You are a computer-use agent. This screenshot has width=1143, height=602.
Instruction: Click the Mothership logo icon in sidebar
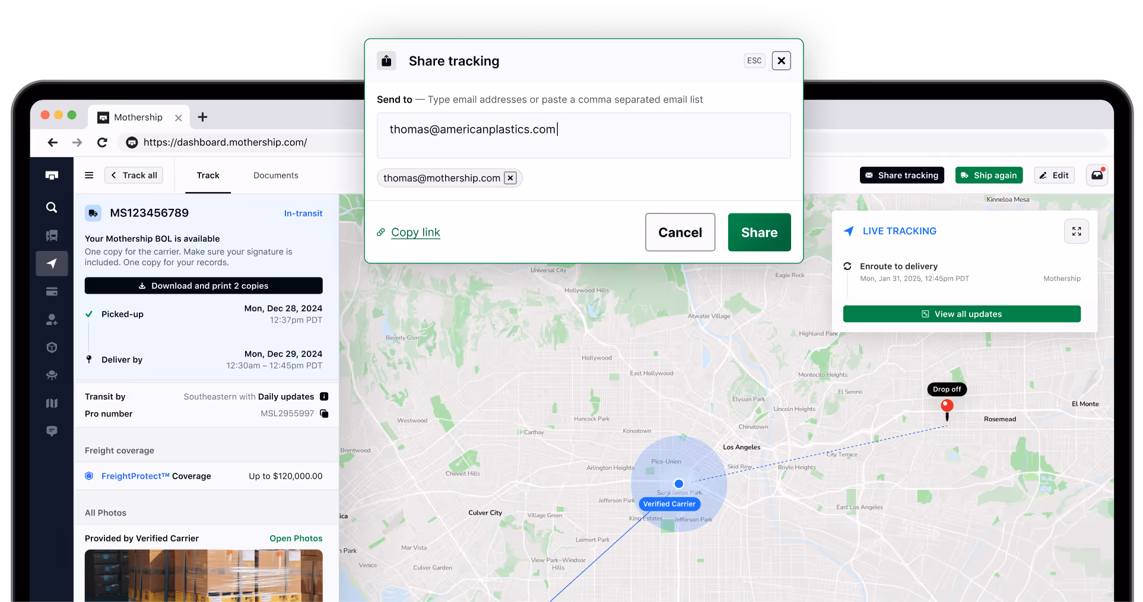click(x=52, y=175)
